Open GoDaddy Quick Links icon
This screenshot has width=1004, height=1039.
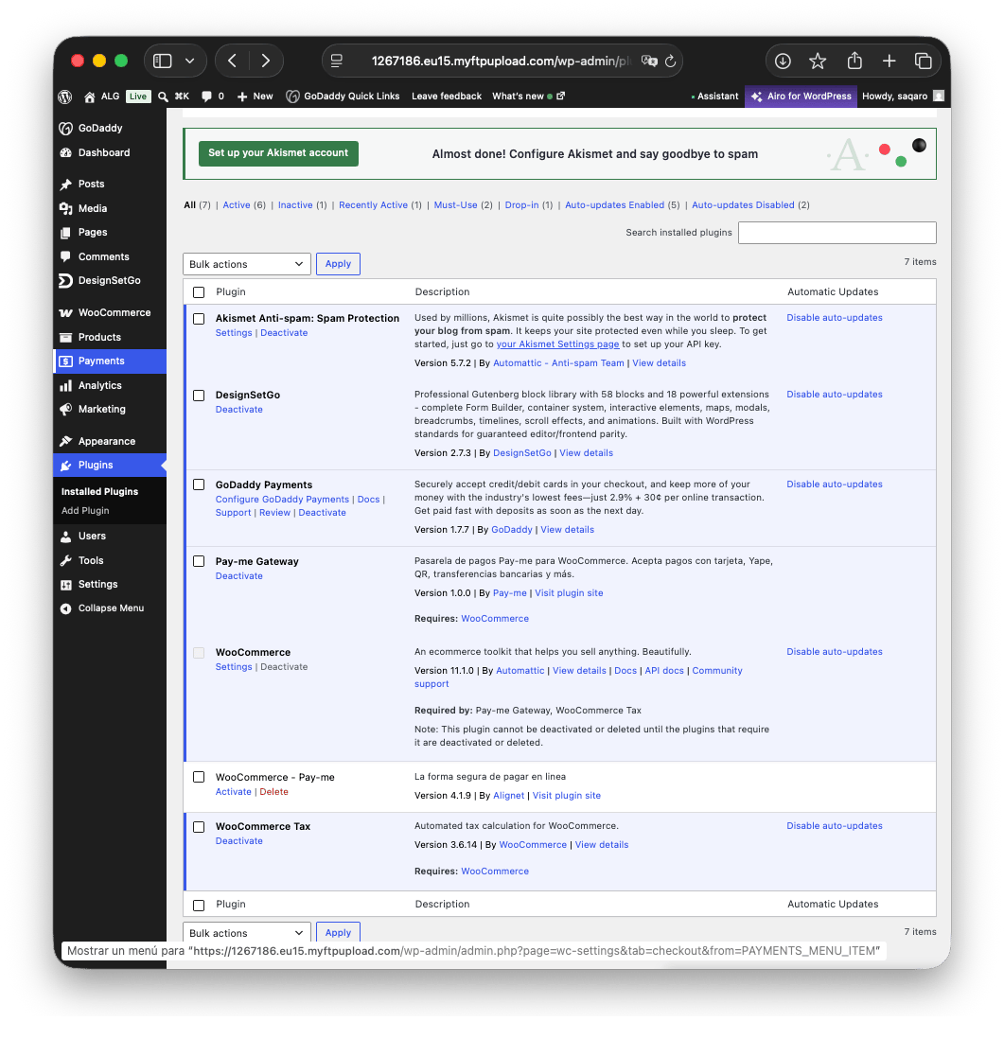tap(292, 97)
